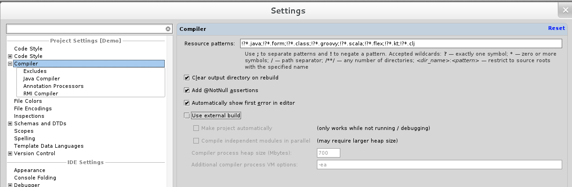Enable the Use external build checkbox
Screen dimensions: 572x187
[187, 115]
